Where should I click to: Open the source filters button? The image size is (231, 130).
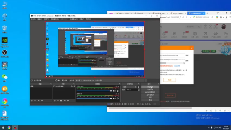coord(65,81)
